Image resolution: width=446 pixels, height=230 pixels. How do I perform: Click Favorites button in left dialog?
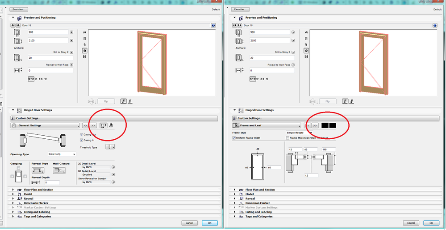coord(19,9)
